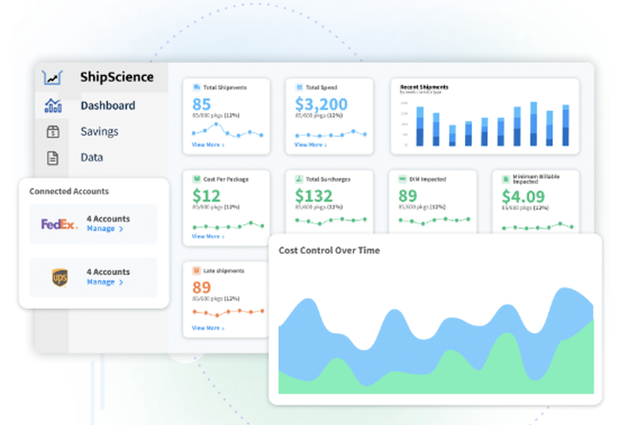Click the Total Surcharges green sparkline

tap(331, 221)
